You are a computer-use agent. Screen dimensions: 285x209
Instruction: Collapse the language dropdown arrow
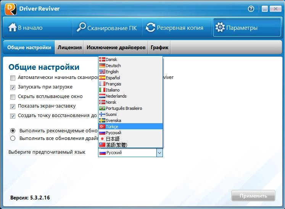tap(159, 153)
